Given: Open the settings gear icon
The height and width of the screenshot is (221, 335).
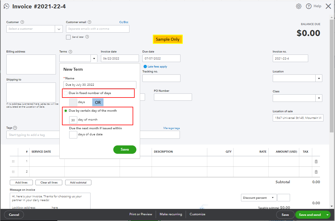Looking at the screenshot, I should 299,6.
